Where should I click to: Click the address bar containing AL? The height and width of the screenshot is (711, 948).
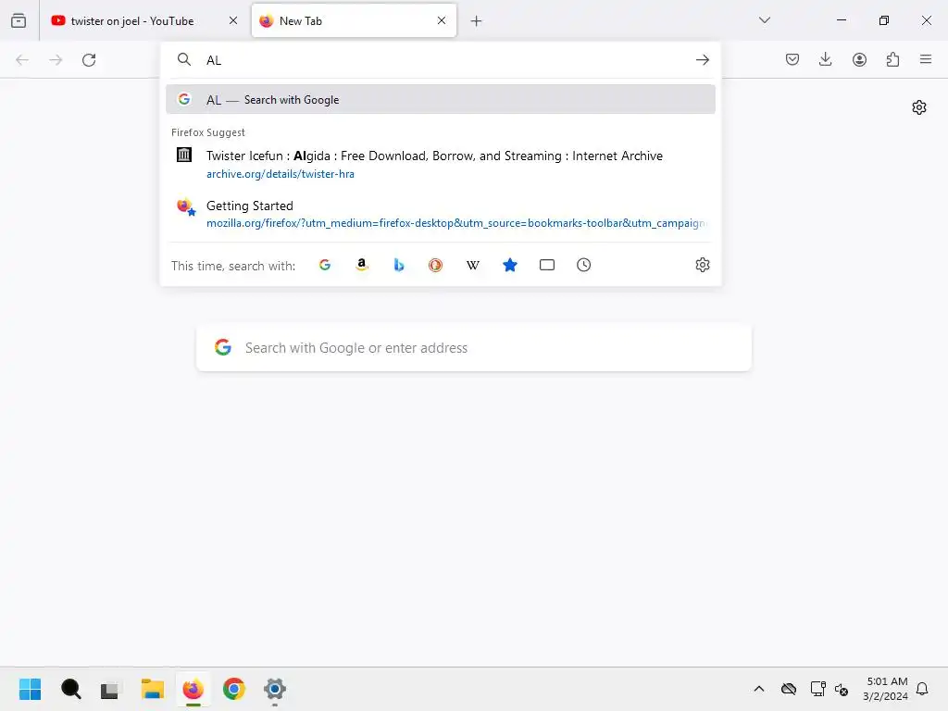(442, 60)
